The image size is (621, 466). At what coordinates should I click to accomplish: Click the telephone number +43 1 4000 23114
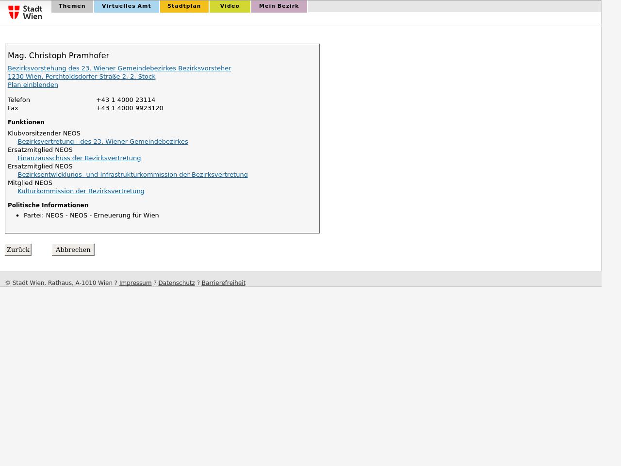tap(126, 100)
